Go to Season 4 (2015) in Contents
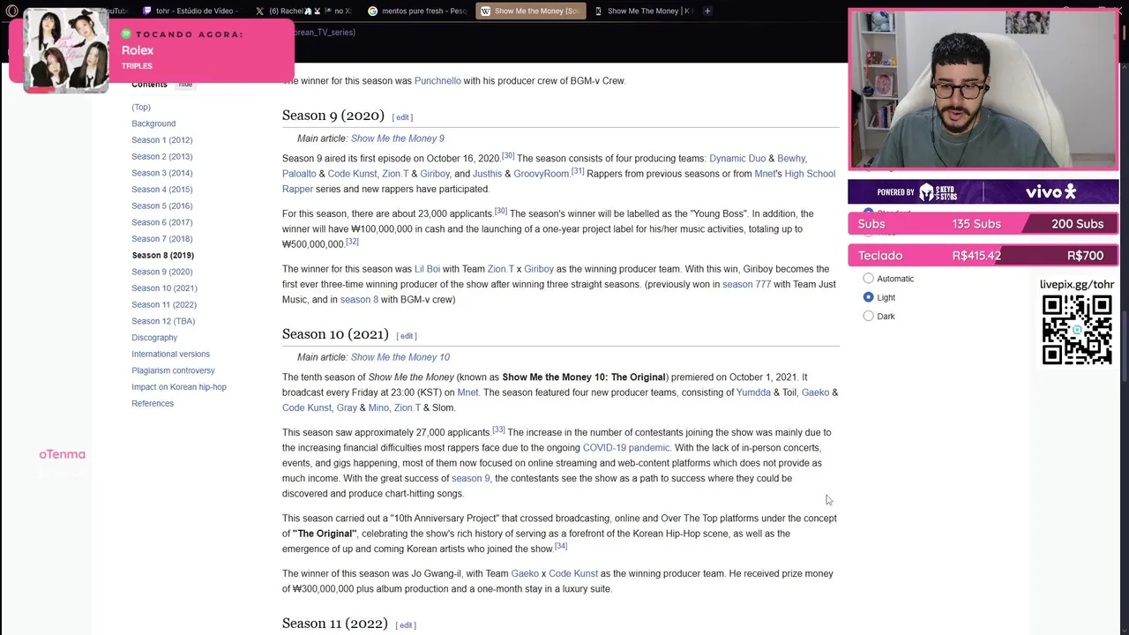1129x635 pixels. 161,190
